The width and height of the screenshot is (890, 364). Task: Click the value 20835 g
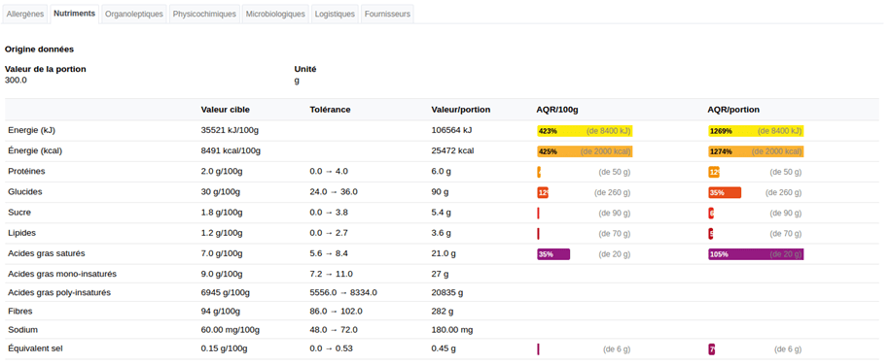pyautogui.click(x=447, y=293)
